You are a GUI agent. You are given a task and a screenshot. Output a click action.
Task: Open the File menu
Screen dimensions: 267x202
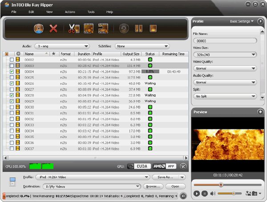14,12
